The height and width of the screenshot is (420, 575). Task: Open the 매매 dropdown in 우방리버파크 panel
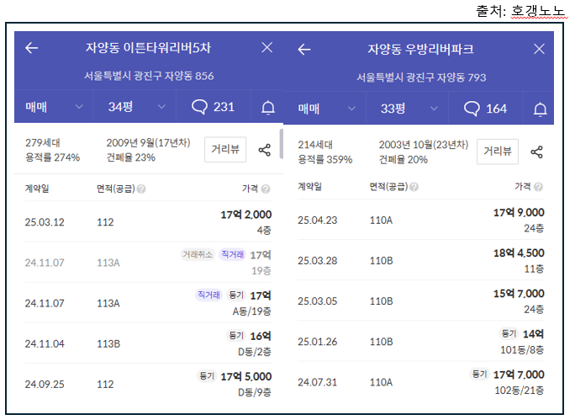pyautogui.click(x=326, y=109)
